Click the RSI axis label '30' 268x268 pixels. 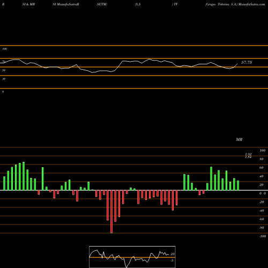[x=4, y=79]
